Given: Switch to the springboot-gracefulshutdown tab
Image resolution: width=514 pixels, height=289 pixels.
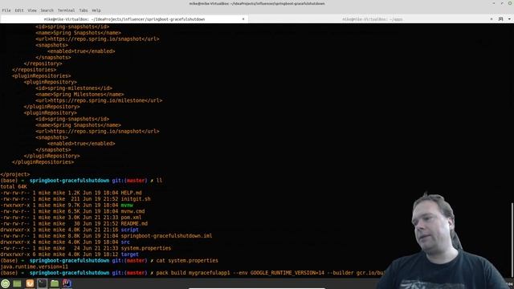Looking at the screenshot, I should click(124, 19).
